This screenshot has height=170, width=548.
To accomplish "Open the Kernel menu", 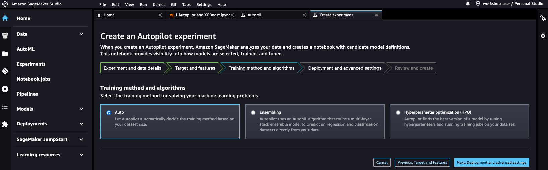I will pyautogui.click(x=159, y=5).
